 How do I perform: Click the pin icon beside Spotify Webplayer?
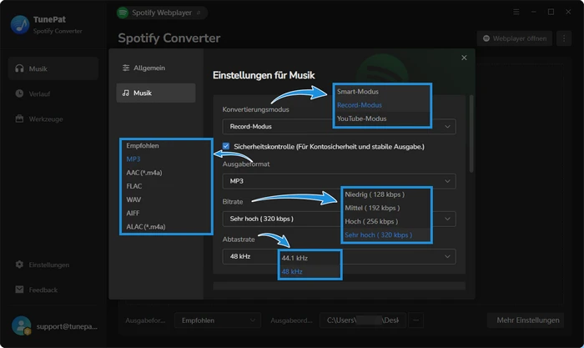pos(199,13)
